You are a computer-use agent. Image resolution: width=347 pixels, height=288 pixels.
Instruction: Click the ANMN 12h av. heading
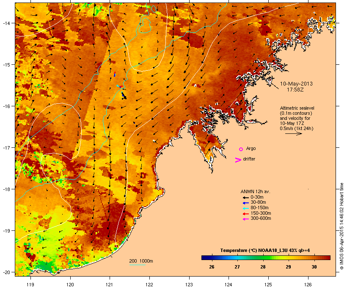pos(255,191)
